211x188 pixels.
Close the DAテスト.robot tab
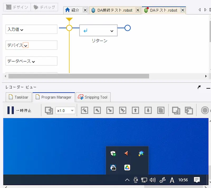coord(183,10)
